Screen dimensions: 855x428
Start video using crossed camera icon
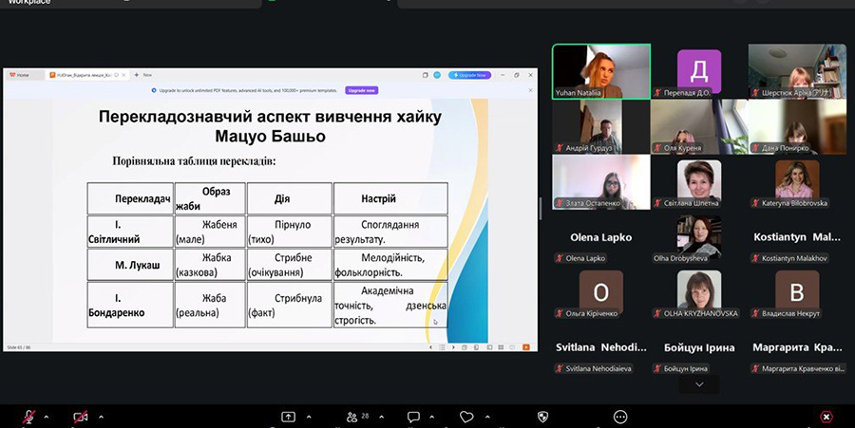(81, 418)
